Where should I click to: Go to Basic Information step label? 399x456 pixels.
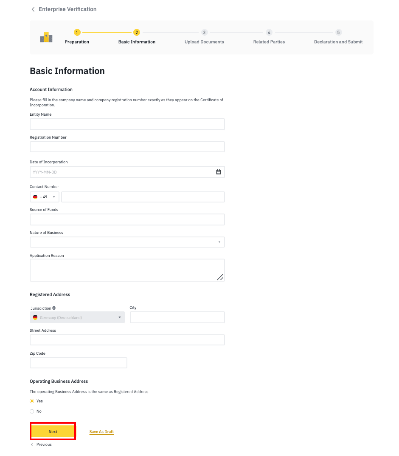click(137, 42)
